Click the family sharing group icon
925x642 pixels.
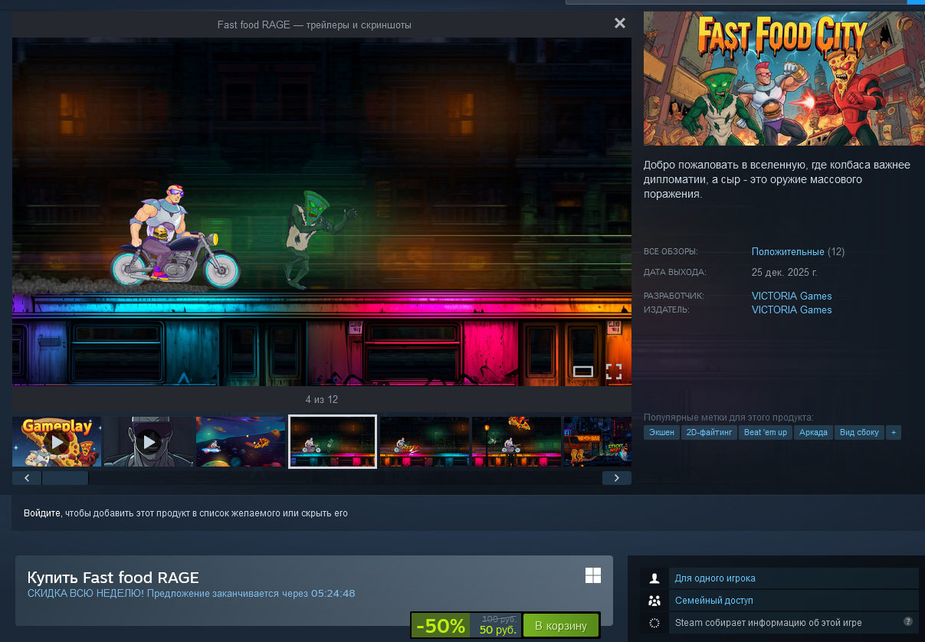point(654,601)
